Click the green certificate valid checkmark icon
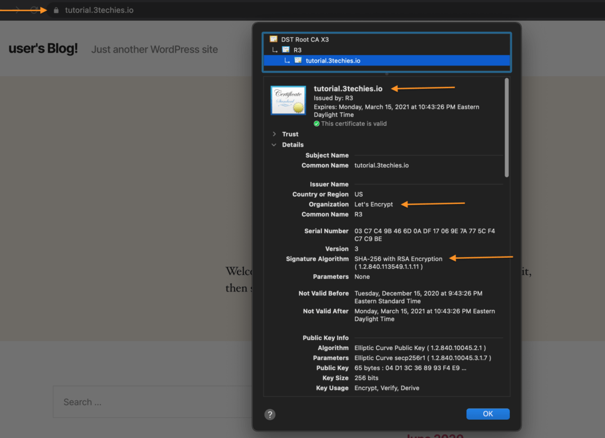This screenshot has width=605, height=438. tap(317, 124)
